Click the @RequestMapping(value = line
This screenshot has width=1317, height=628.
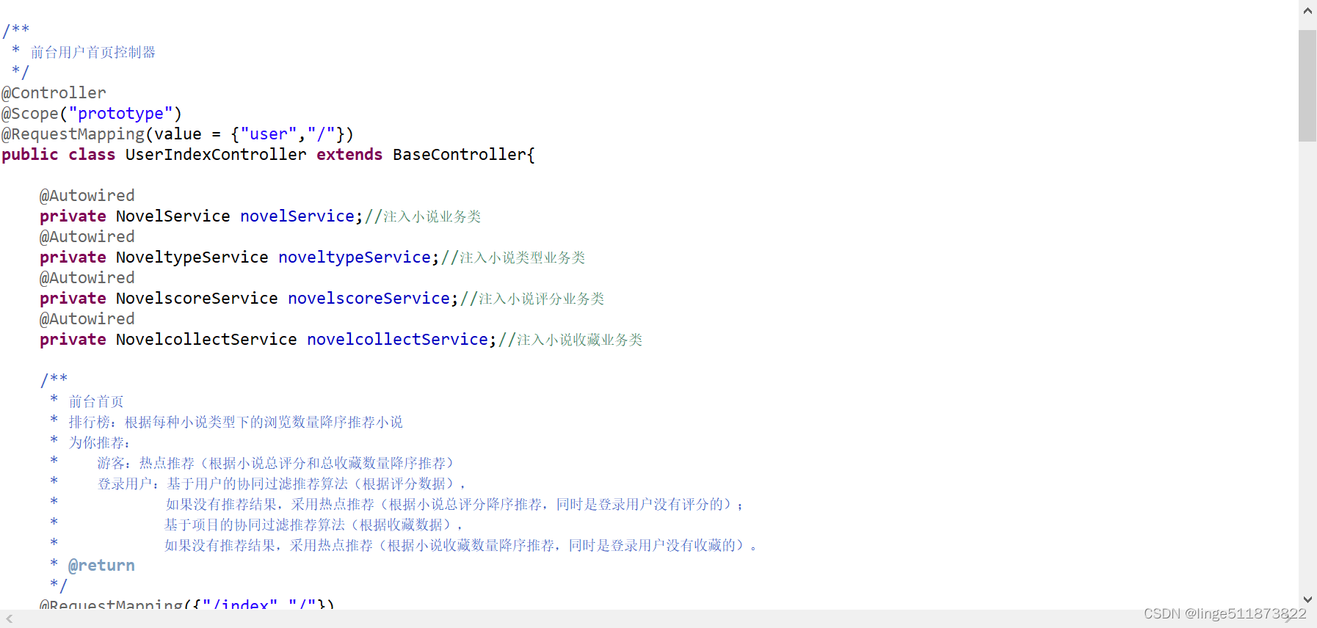[x=178, y=134]
